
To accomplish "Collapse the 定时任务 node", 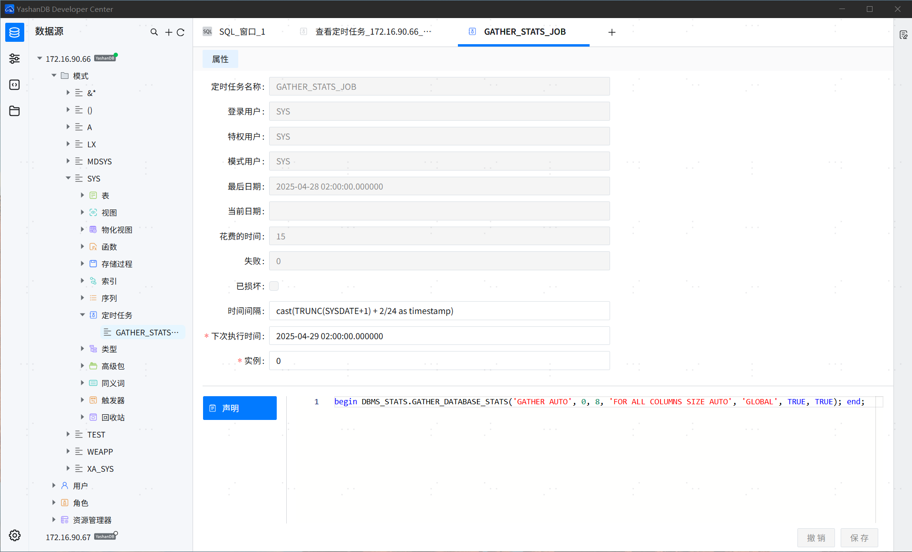I will pos(82,315).
